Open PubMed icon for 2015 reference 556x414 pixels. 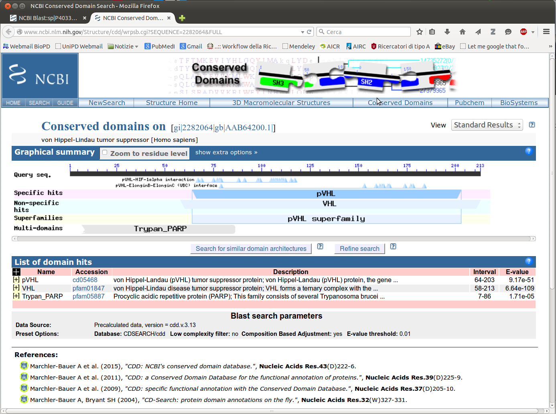click(24, 366)
